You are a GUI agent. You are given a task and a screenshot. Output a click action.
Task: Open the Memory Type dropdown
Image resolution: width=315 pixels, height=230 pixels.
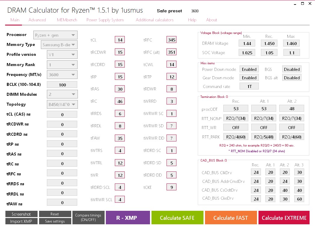(x=59, y=45)
